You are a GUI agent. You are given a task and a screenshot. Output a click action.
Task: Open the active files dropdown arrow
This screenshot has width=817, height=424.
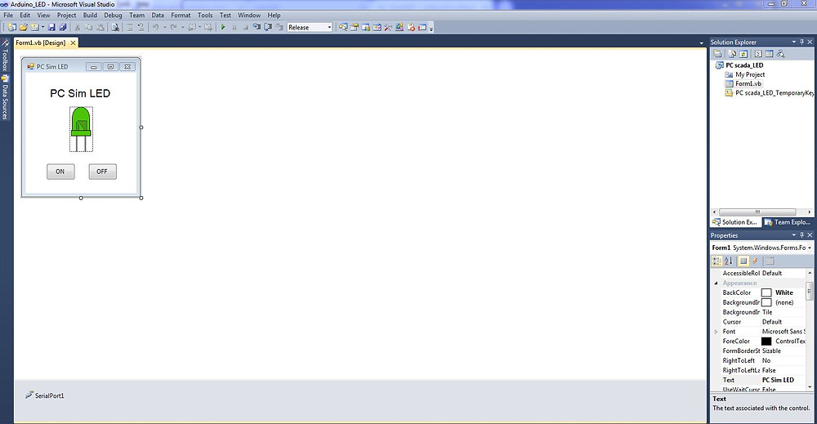(701, 42)
